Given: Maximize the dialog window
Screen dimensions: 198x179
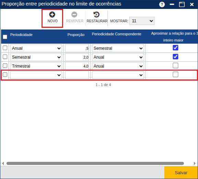Looking at the screenshot, I should (182, 4).
